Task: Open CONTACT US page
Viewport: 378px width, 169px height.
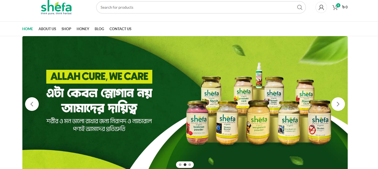Action: pyautogui.click(x=120, y=29)
